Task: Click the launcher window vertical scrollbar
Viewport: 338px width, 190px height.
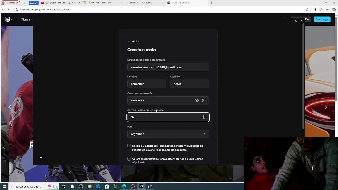Action: [303, 77]
